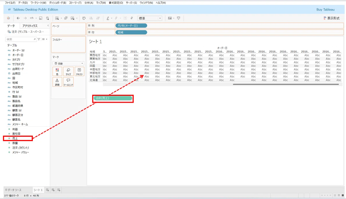Open the ヘルプ(H) menu
The width and height of the screenshot is (346, 199).
pos(161,3)
